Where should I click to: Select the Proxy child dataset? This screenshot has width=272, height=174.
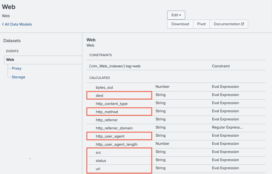click(16, 68)
